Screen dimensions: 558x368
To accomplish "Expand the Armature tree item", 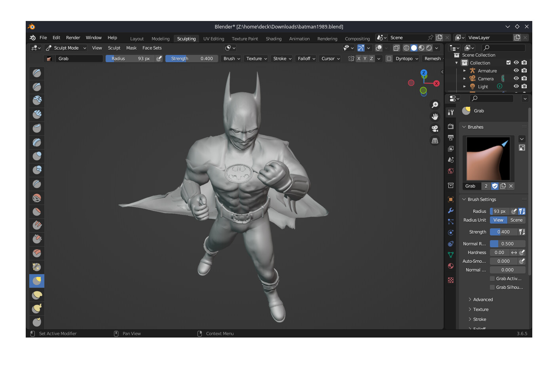I will pos(465,71).
